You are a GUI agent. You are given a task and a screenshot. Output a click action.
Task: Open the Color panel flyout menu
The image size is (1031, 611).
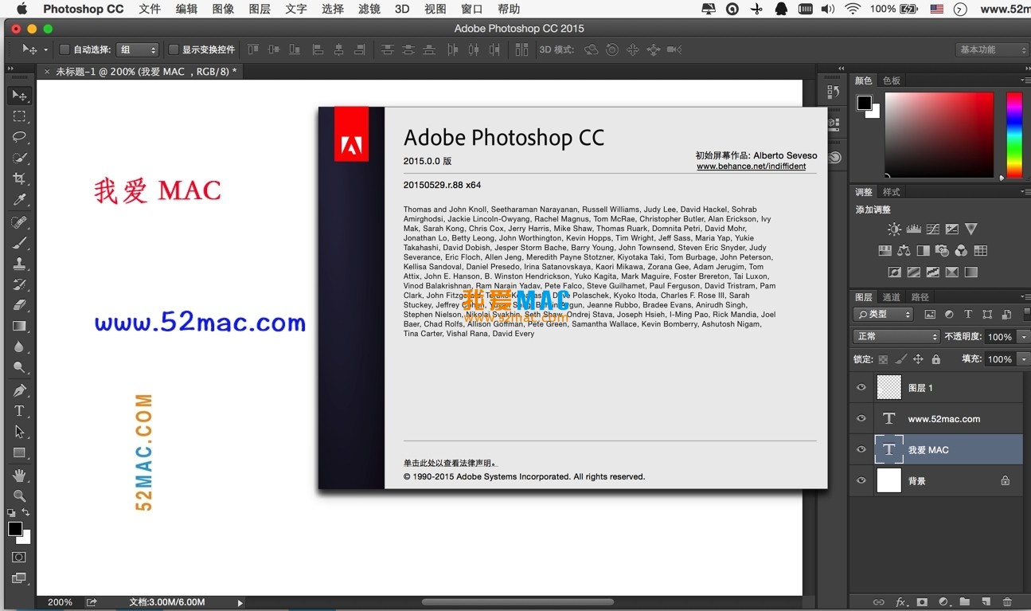(x=1025, y=80)
